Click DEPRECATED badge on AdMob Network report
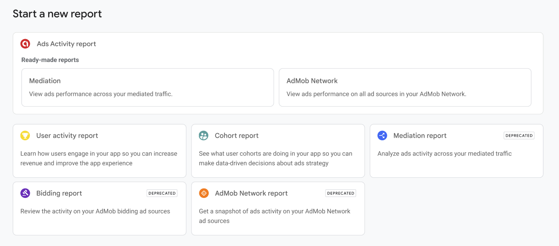Viewport: 559px width, 246px height. tap(340, 193)
